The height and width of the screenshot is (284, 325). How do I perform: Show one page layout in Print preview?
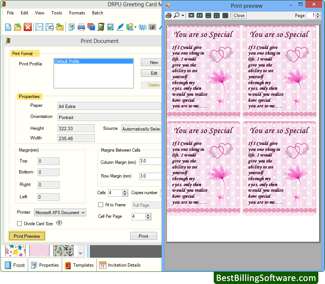pyautogui.click(x=191, y=15)
